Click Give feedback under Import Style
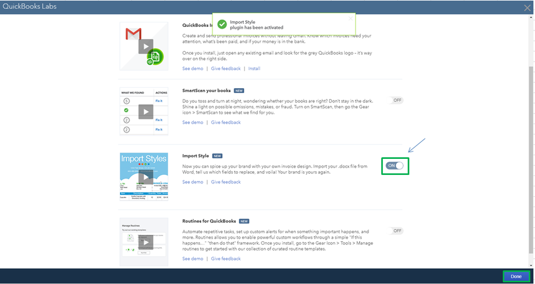Screen dimensions: 535x284 (226, 182)
